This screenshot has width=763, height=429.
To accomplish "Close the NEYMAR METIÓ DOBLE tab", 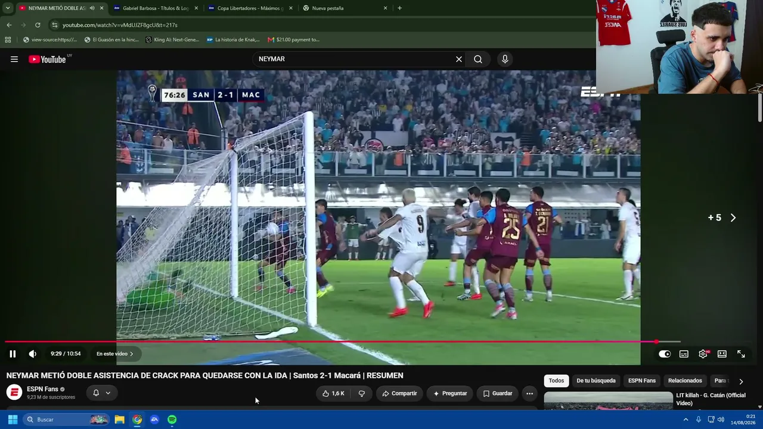I will click(x=102, y=8).
